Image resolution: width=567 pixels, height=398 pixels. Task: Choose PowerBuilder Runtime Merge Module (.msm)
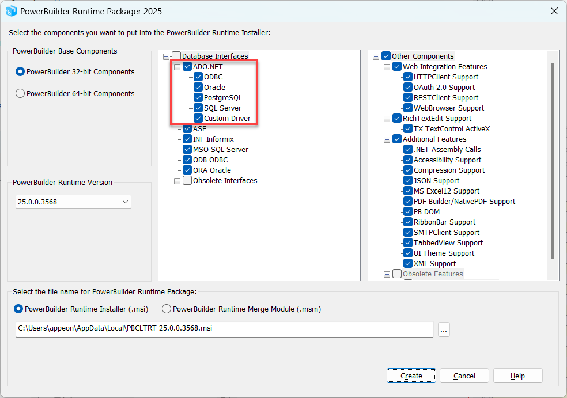click(x=167, y=309)
